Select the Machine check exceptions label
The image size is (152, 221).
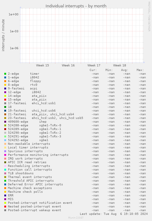(x=30, y=188)
